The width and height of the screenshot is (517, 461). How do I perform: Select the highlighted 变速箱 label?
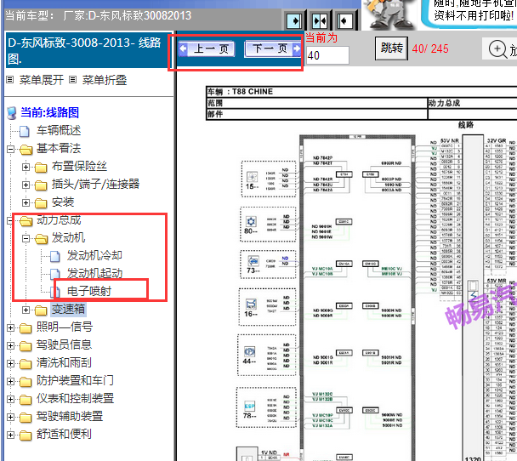pos(69,310)
